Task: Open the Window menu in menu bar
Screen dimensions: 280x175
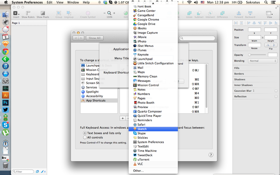Action: pyautogui.click(x=73, y=2)
